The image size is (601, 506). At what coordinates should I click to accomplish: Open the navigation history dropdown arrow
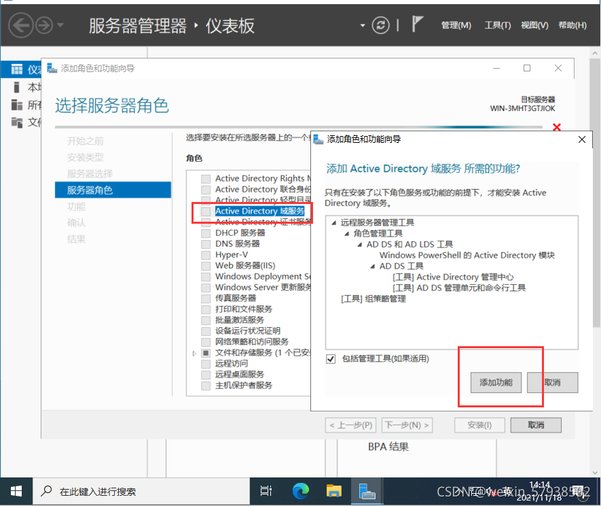pos(60,25)
